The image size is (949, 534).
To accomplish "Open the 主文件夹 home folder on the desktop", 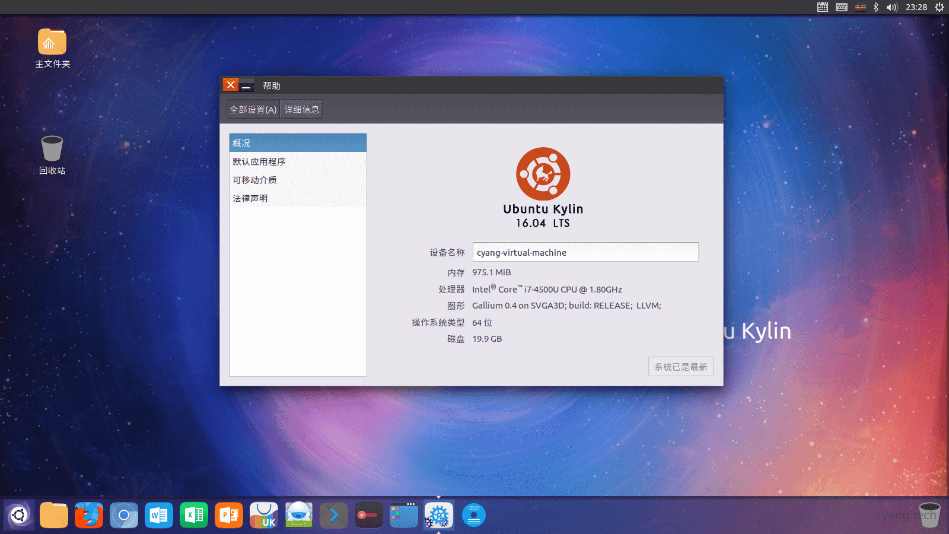I will (52, 43).
